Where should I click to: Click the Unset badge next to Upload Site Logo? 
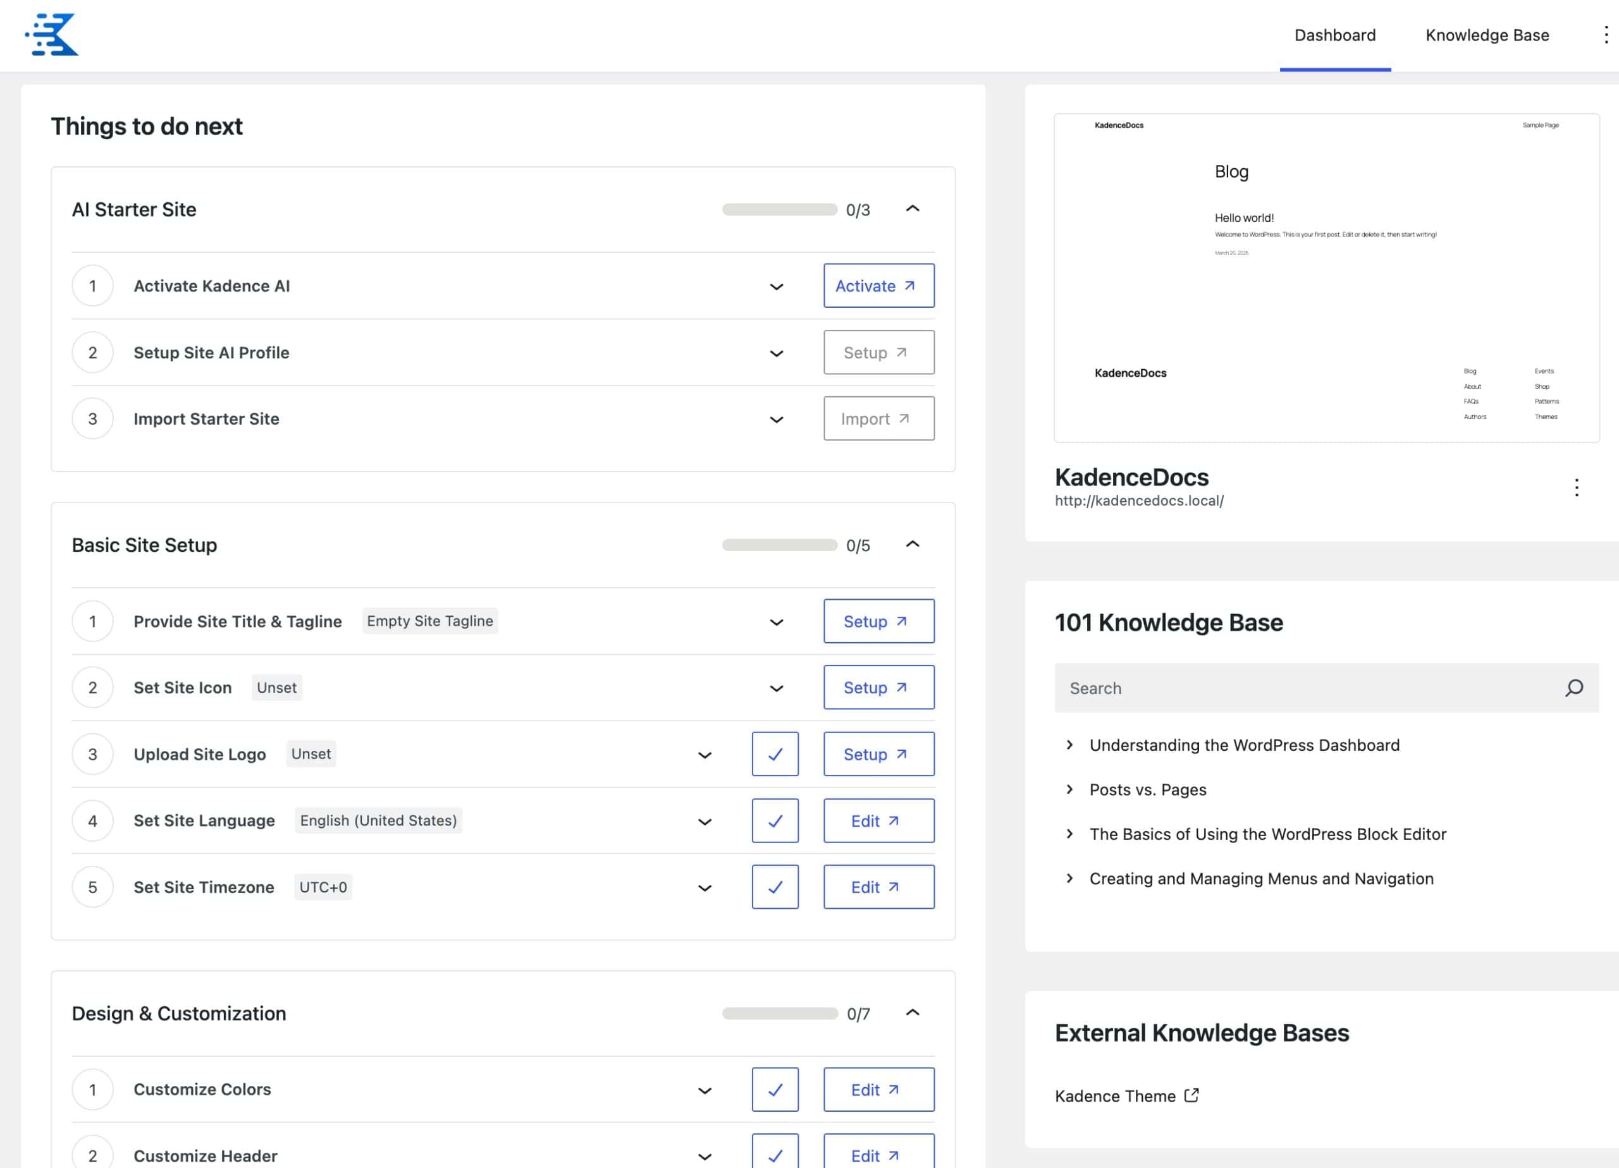coord(311,753)
